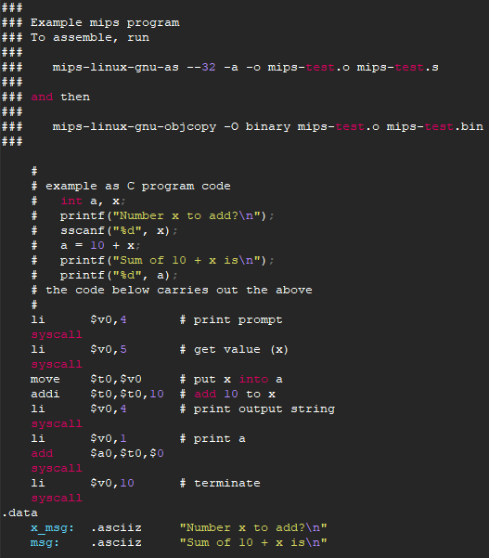The image size is (489, 558).
Task: Click the "Number x to add?\n" data string
Action: (x=253, y=527)
